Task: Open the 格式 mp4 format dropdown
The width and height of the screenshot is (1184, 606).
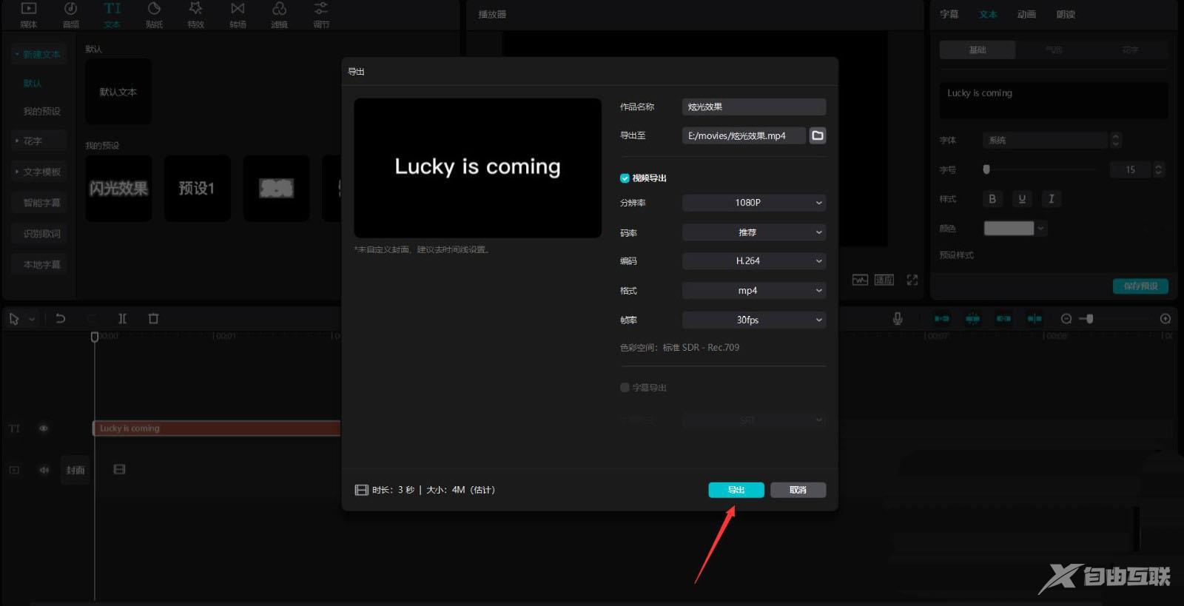Action: click(x=753, y=291)
